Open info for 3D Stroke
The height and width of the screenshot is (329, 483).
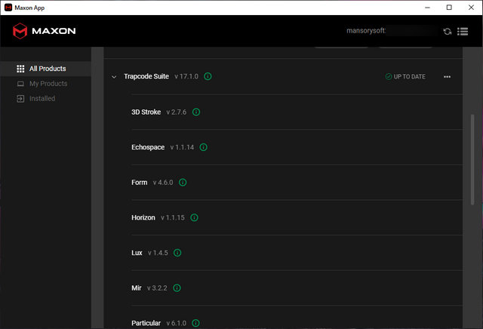click(x=195, y=112)
